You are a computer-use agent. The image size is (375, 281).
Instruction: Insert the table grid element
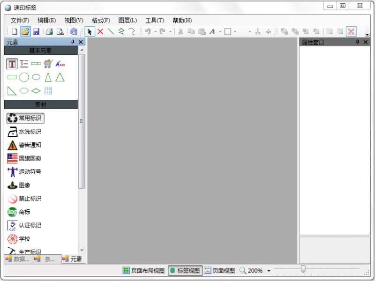click(48, 91)
